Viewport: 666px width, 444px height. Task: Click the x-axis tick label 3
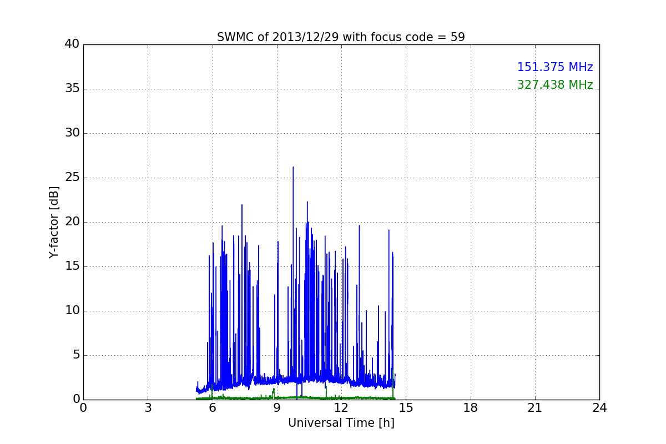[x=148, y=407]
